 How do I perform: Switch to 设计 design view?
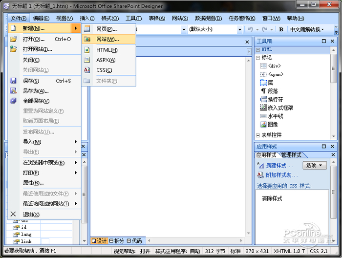(99, 241)
